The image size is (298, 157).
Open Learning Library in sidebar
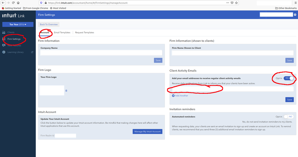click(x=16, y=52)
